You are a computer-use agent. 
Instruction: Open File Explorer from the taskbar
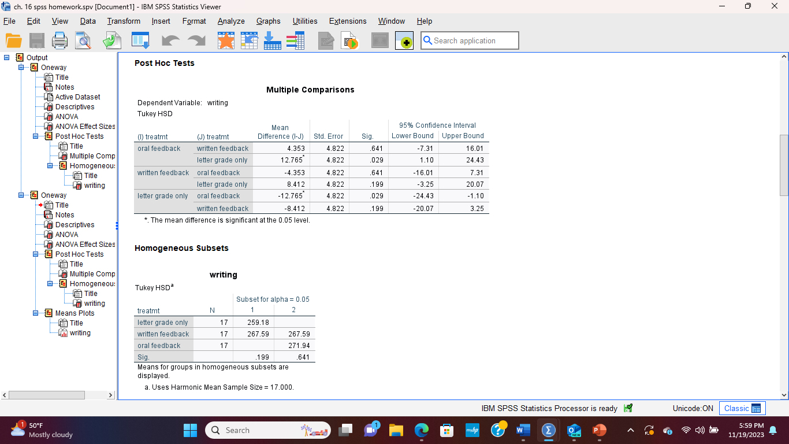tap(396, 430)
